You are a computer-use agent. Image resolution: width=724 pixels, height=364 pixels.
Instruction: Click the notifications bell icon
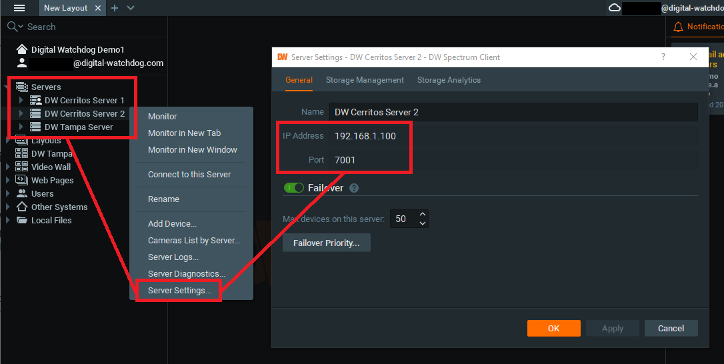678,27
